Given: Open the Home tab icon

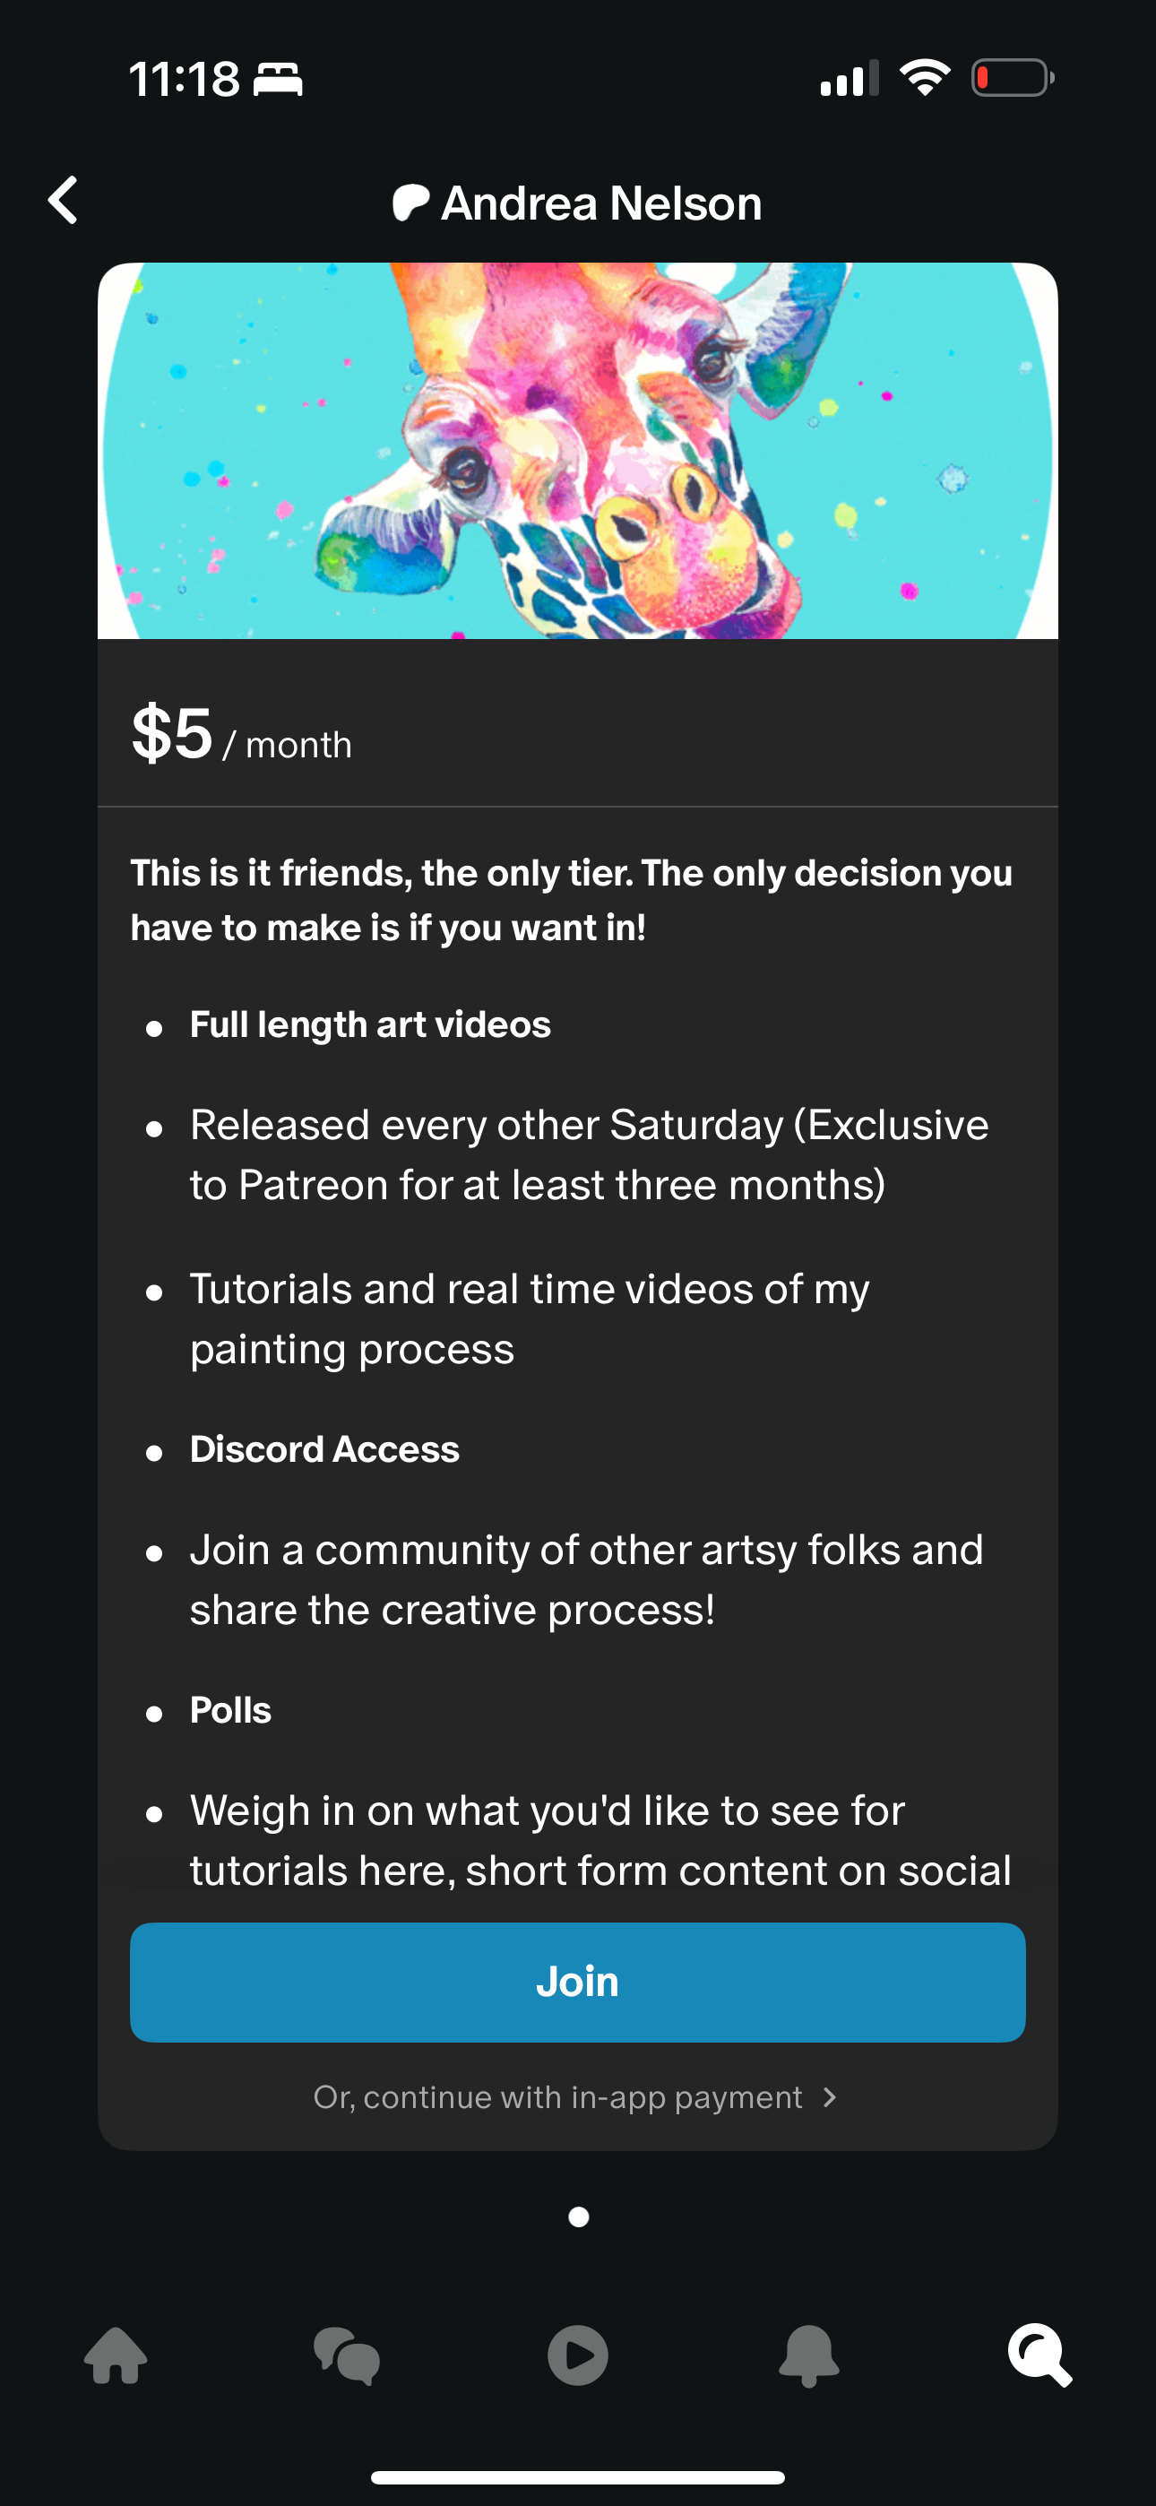Looking at the screenshot, I should [x=116, y=2355].
